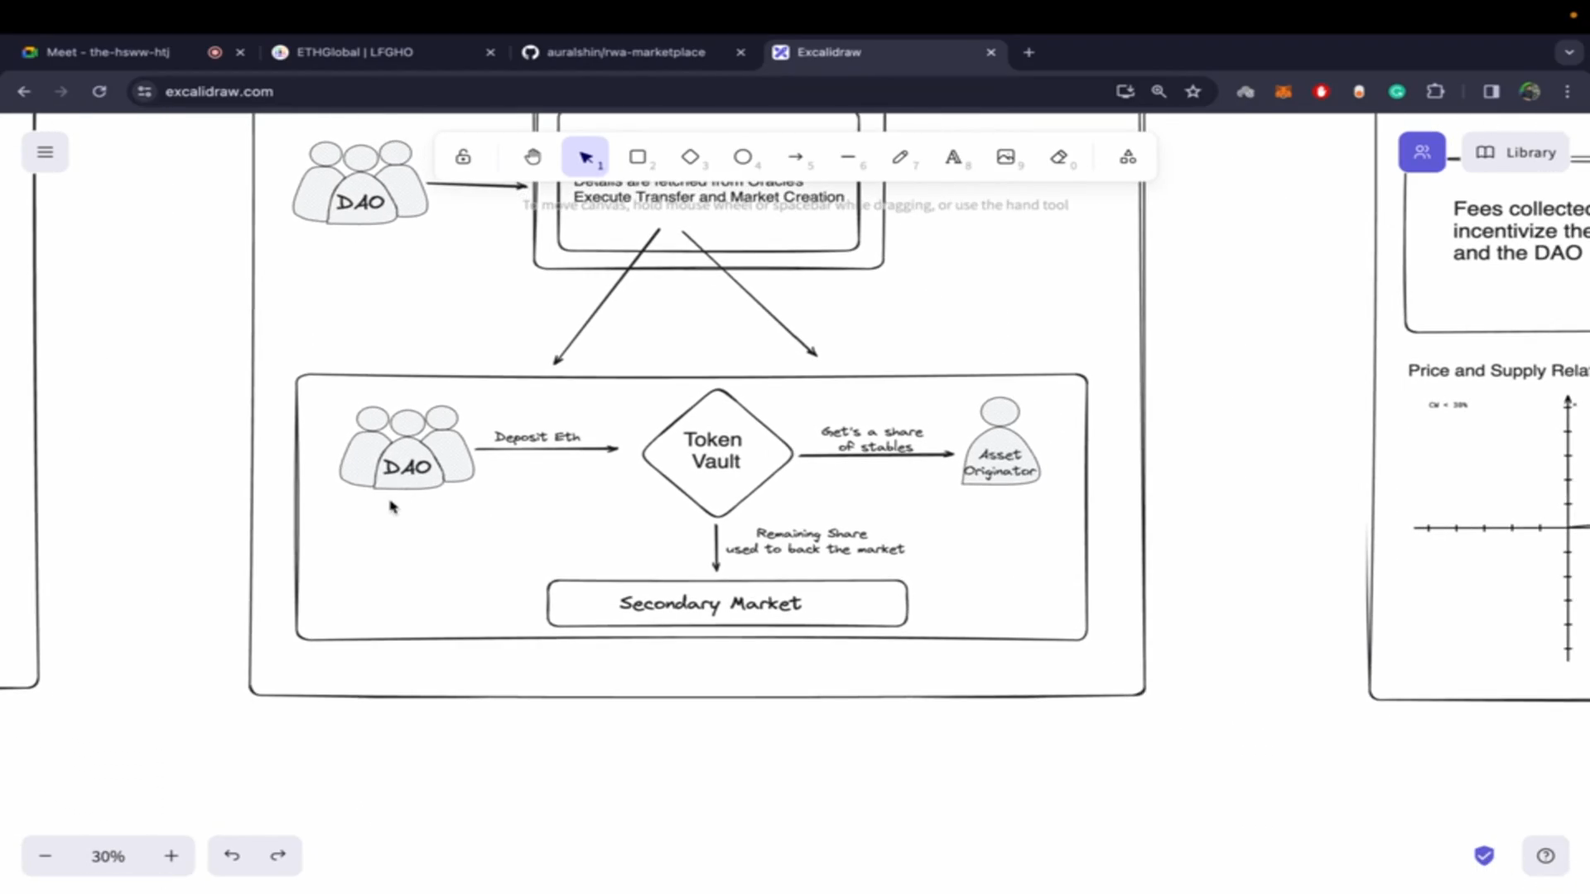Redo the last action
Viewport: 1590px width, 894px height.
click(x=278, y=856)
